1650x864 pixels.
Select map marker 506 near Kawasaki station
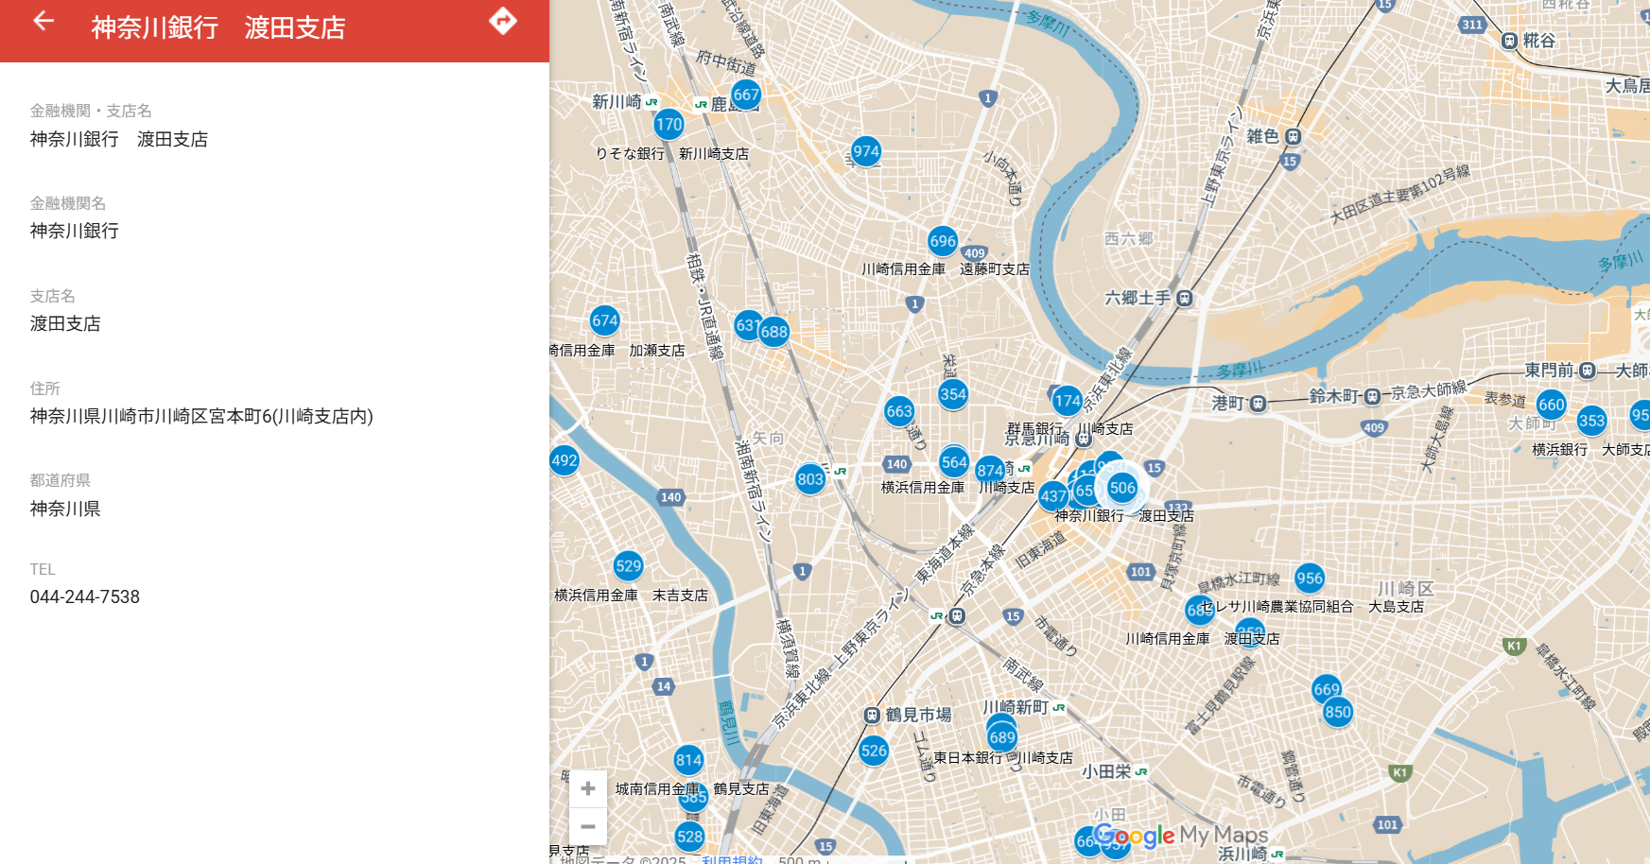1122,488
